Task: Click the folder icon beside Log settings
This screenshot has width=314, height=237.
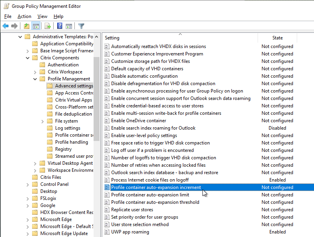Action: 50,128
